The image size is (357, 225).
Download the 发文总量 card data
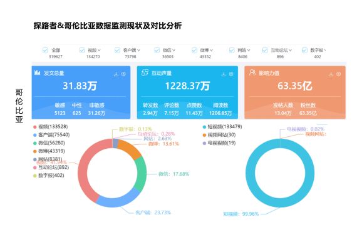coord(116,74)
